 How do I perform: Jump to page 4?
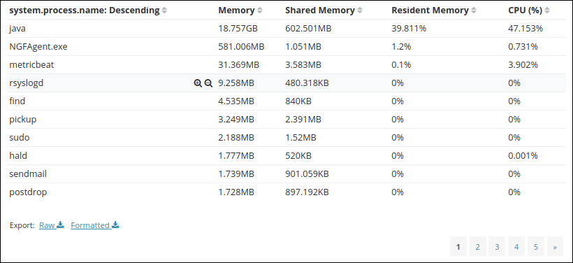click(x=516, y=246)
